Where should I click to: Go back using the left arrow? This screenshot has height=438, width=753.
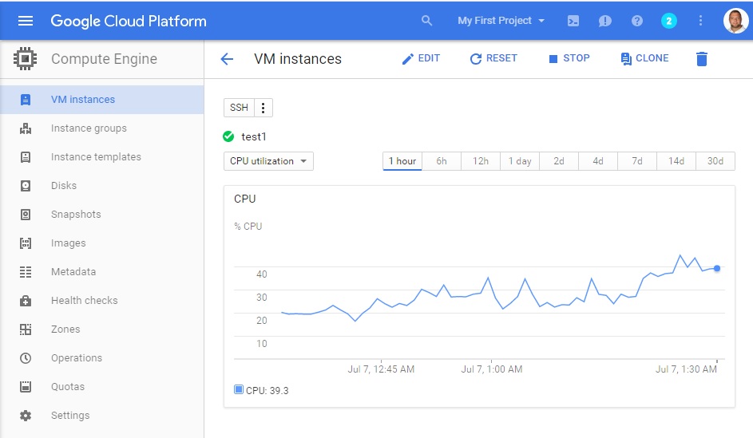(x=227, y=59)
